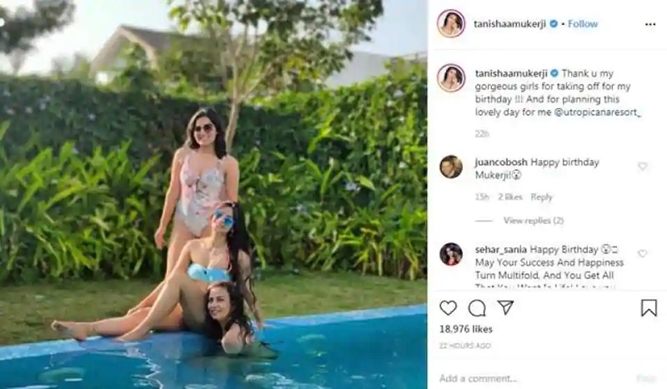Open juancobosh profile avatar

[451, 167]
